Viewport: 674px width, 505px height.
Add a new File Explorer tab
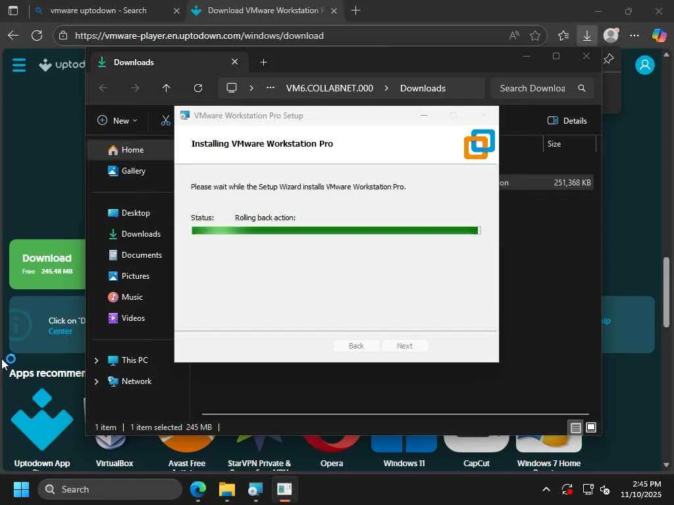(x=264, y=62)
